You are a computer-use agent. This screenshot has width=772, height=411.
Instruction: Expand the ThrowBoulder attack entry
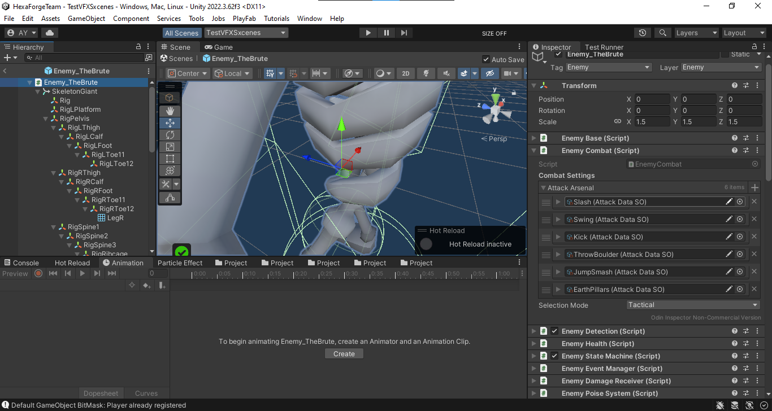(558, 255)
